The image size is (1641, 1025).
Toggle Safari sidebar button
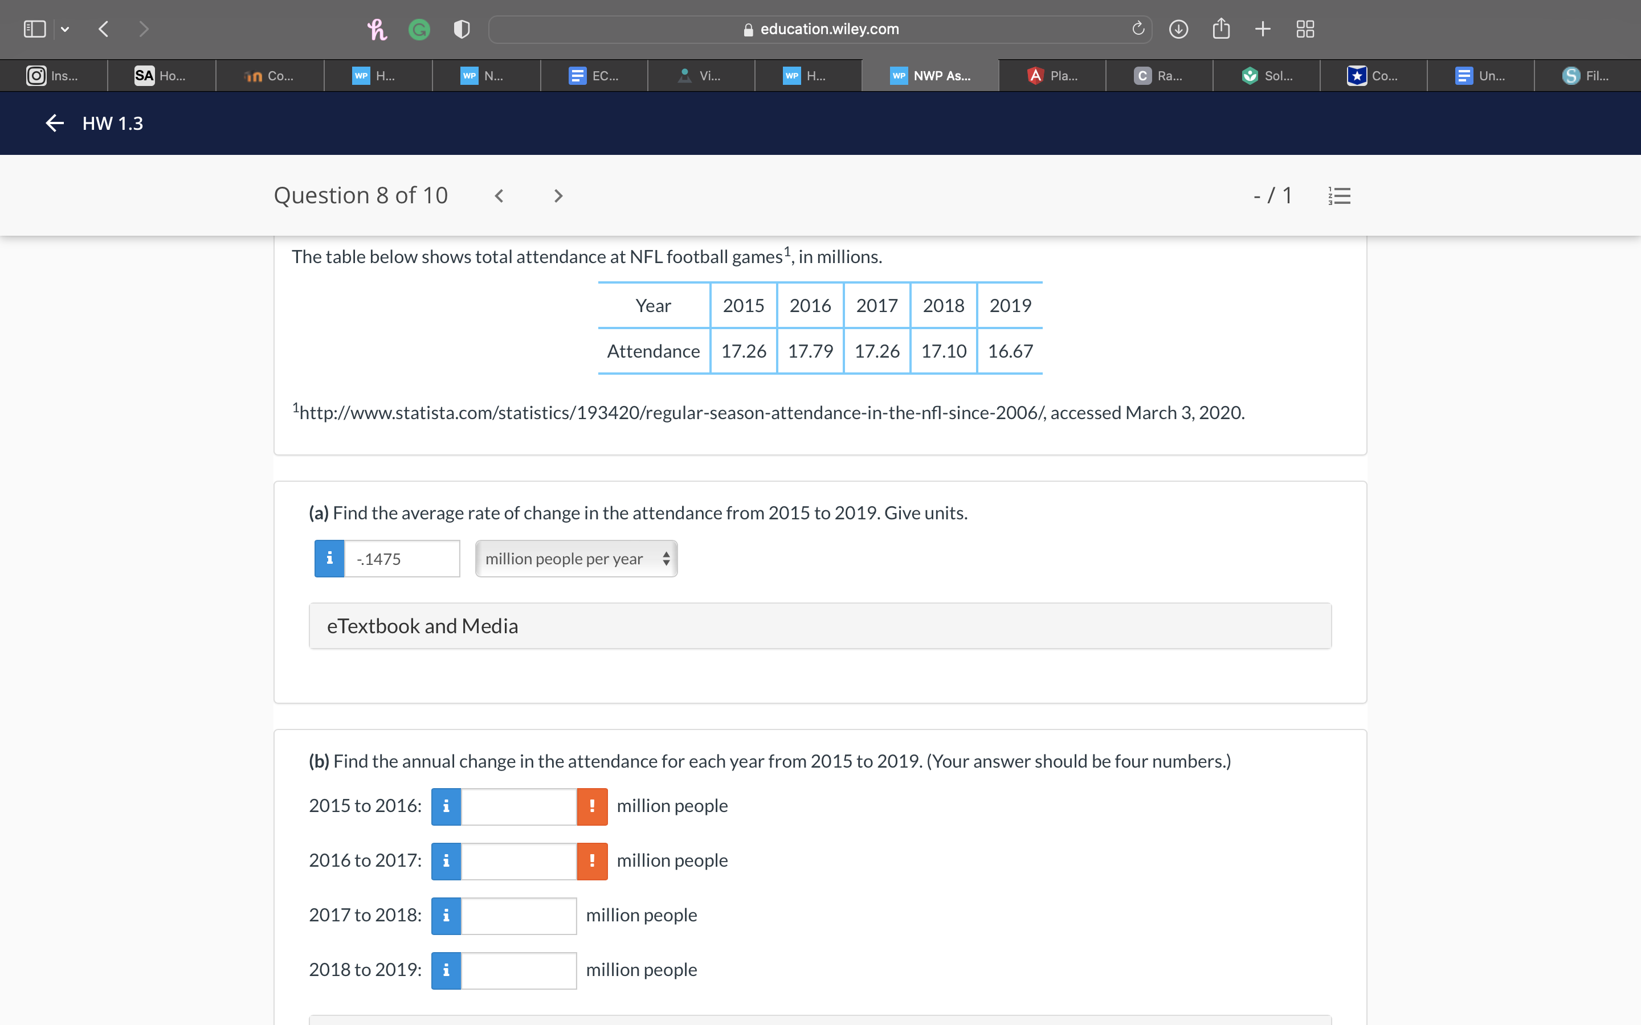[x=35, y=29]
